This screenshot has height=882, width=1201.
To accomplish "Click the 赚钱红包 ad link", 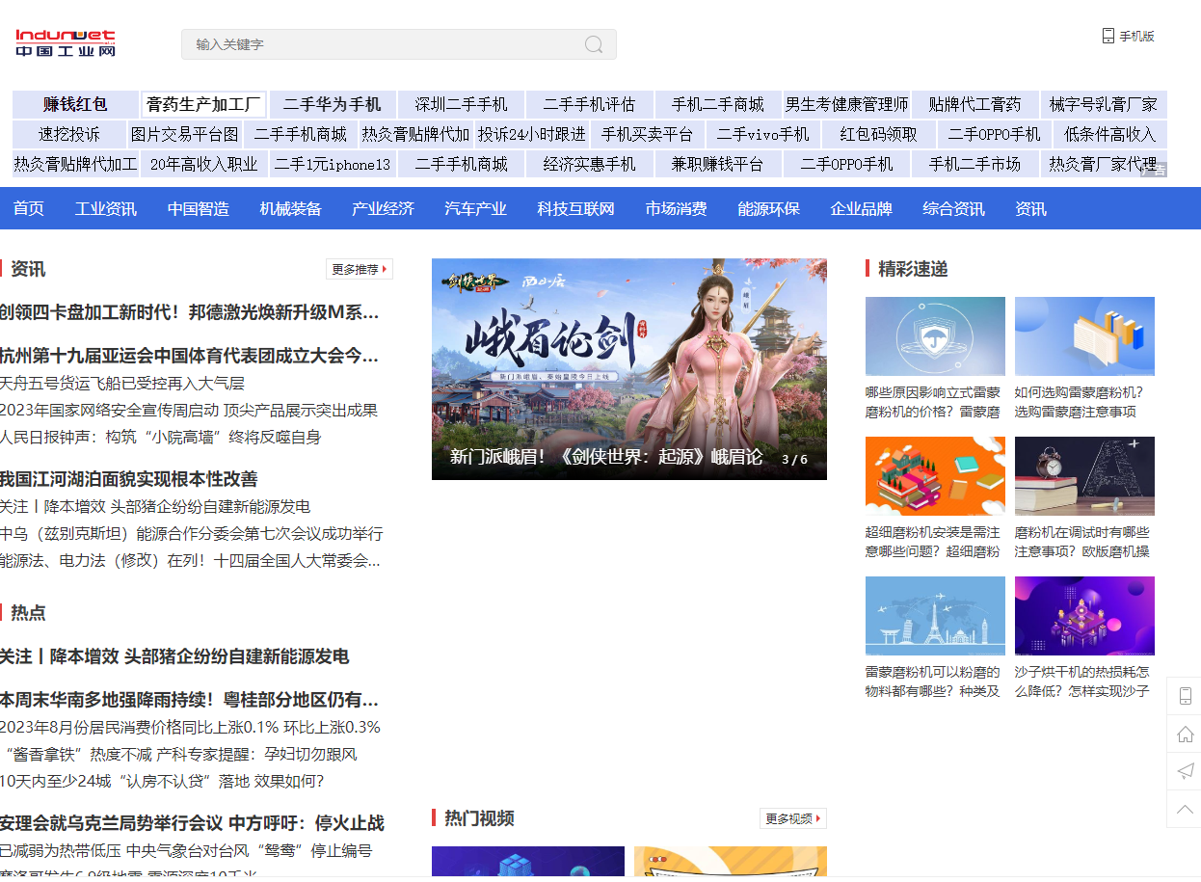I will [x=76, y=105].
